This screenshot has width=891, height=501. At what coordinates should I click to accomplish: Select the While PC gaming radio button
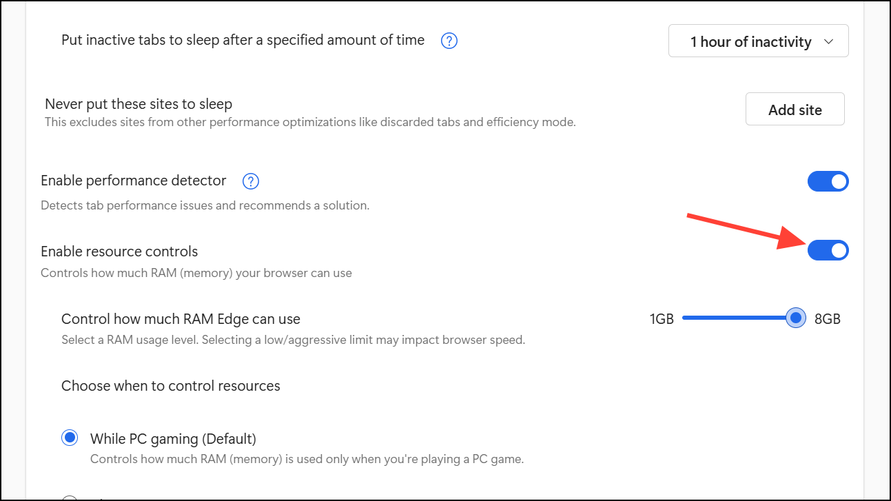tap(70, 438)
